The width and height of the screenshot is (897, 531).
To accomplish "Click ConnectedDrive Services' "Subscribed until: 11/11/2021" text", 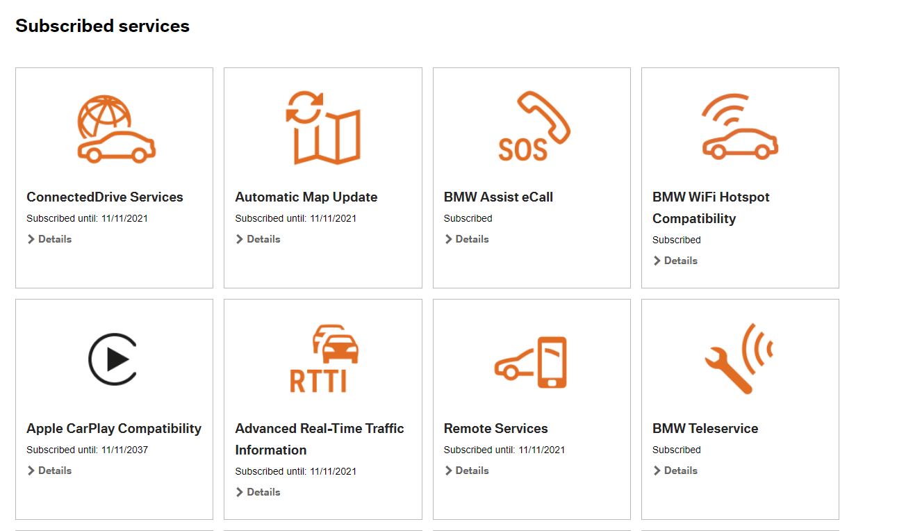I will [87, 218].
